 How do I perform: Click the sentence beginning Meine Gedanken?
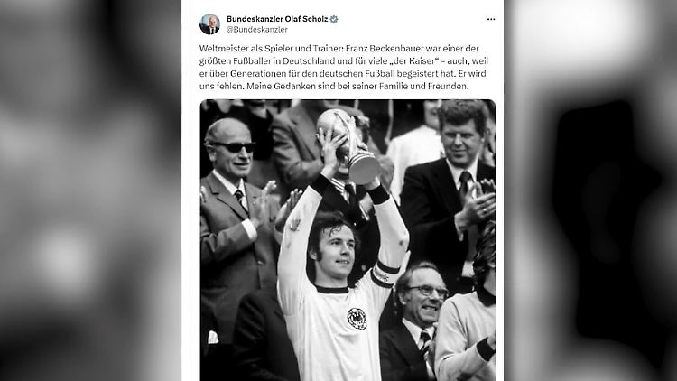[x=357, y=86]
